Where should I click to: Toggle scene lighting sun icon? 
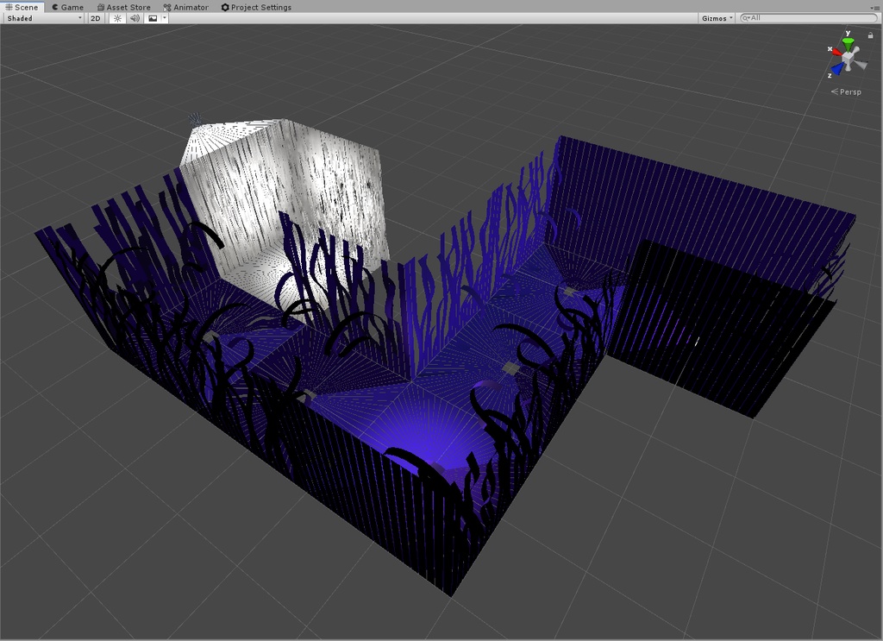pos(117,18)
